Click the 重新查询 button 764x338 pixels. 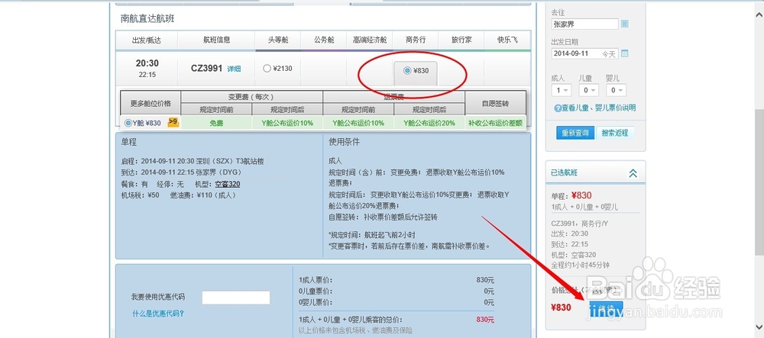click(575, 133)
